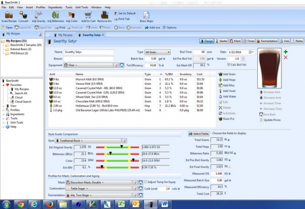Open Firefox from the Windows taskbar
Image resolution: width=305 pixels, height=209 pixels.
(x=49, y=203)
